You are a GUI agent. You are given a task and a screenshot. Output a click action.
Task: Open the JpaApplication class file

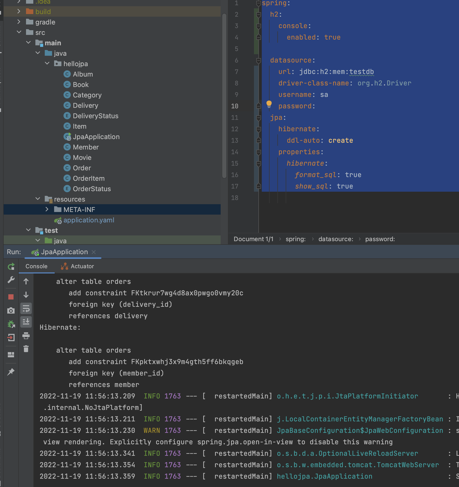96,137
